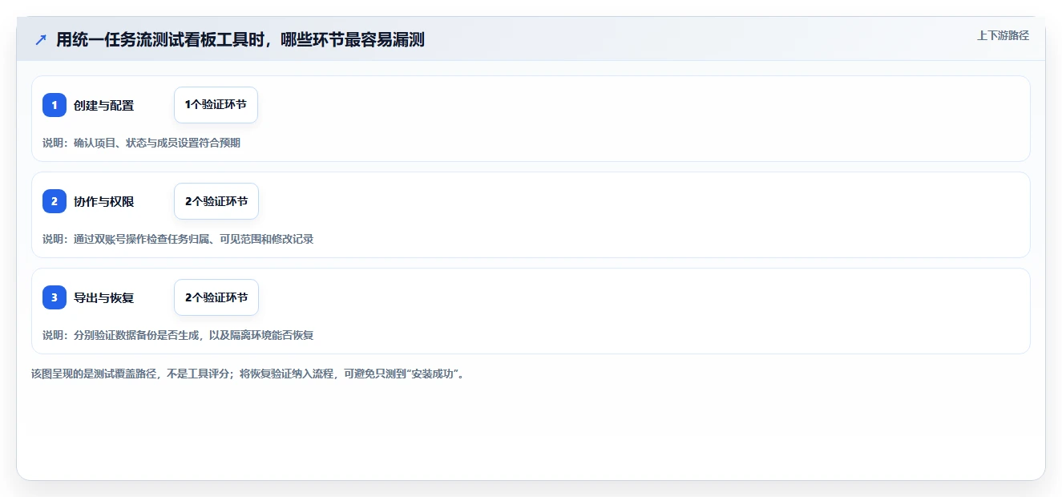This screenshot has width=1062, height=497.
Task: Click the footnote starting with 该图呈现的是测试覆盖路径
Action: [x=248, y=374]
